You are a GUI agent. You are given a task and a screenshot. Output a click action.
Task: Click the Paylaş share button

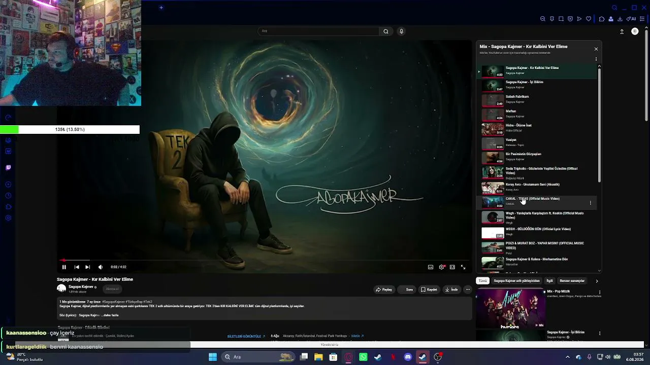coord(384,290)
